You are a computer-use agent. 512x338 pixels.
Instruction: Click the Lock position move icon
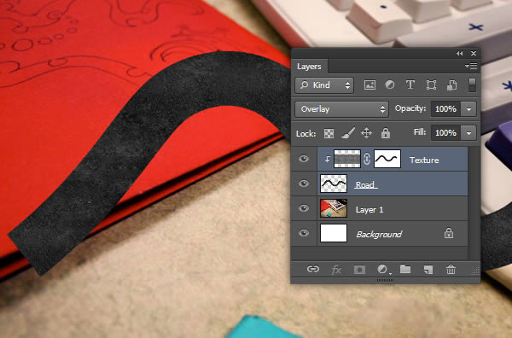(x=366, y=133)
